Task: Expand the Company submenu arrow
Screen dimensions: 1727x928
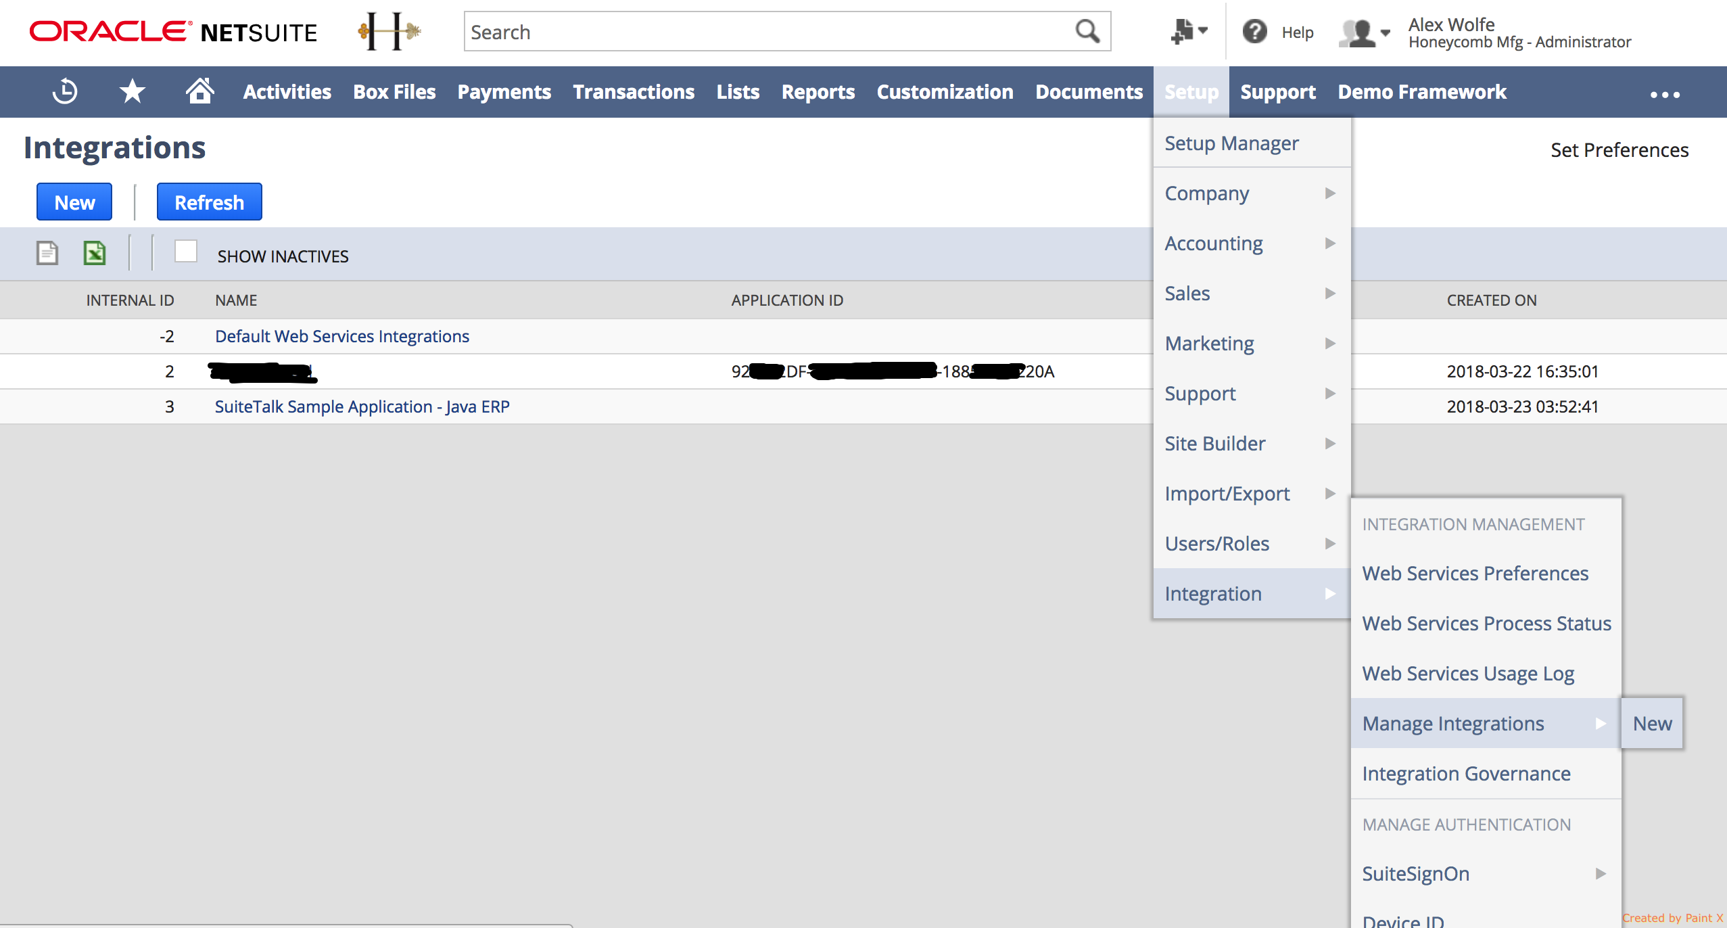Action: tap(1330, 193)
